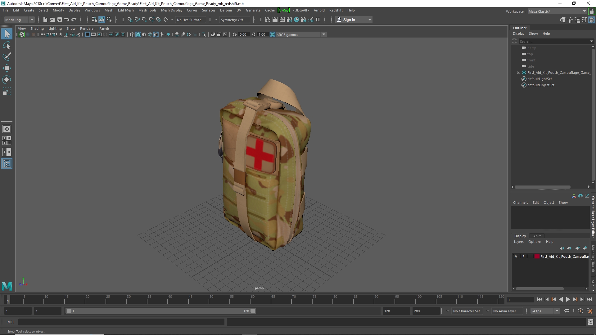
Task: Activate the Lasso select tool
Action: (7, 46)
